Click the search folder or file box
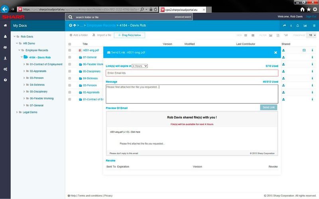The width and height of the screenshot is (319, 199). tap(129, 17)
